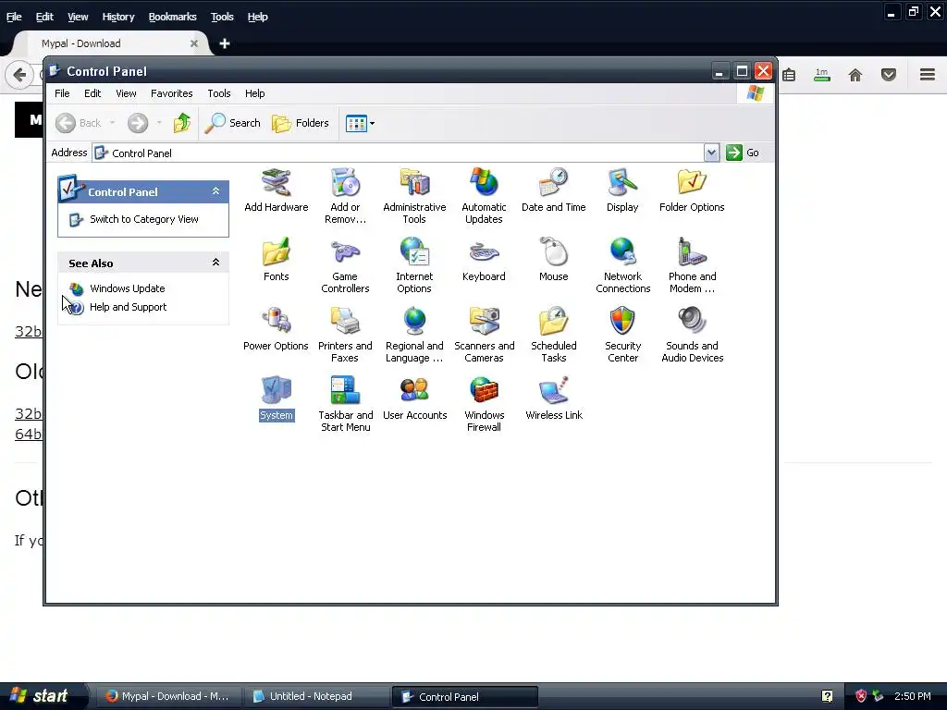Open Network Connections icon
Screen dimensions: 947x710
(622, 265)
